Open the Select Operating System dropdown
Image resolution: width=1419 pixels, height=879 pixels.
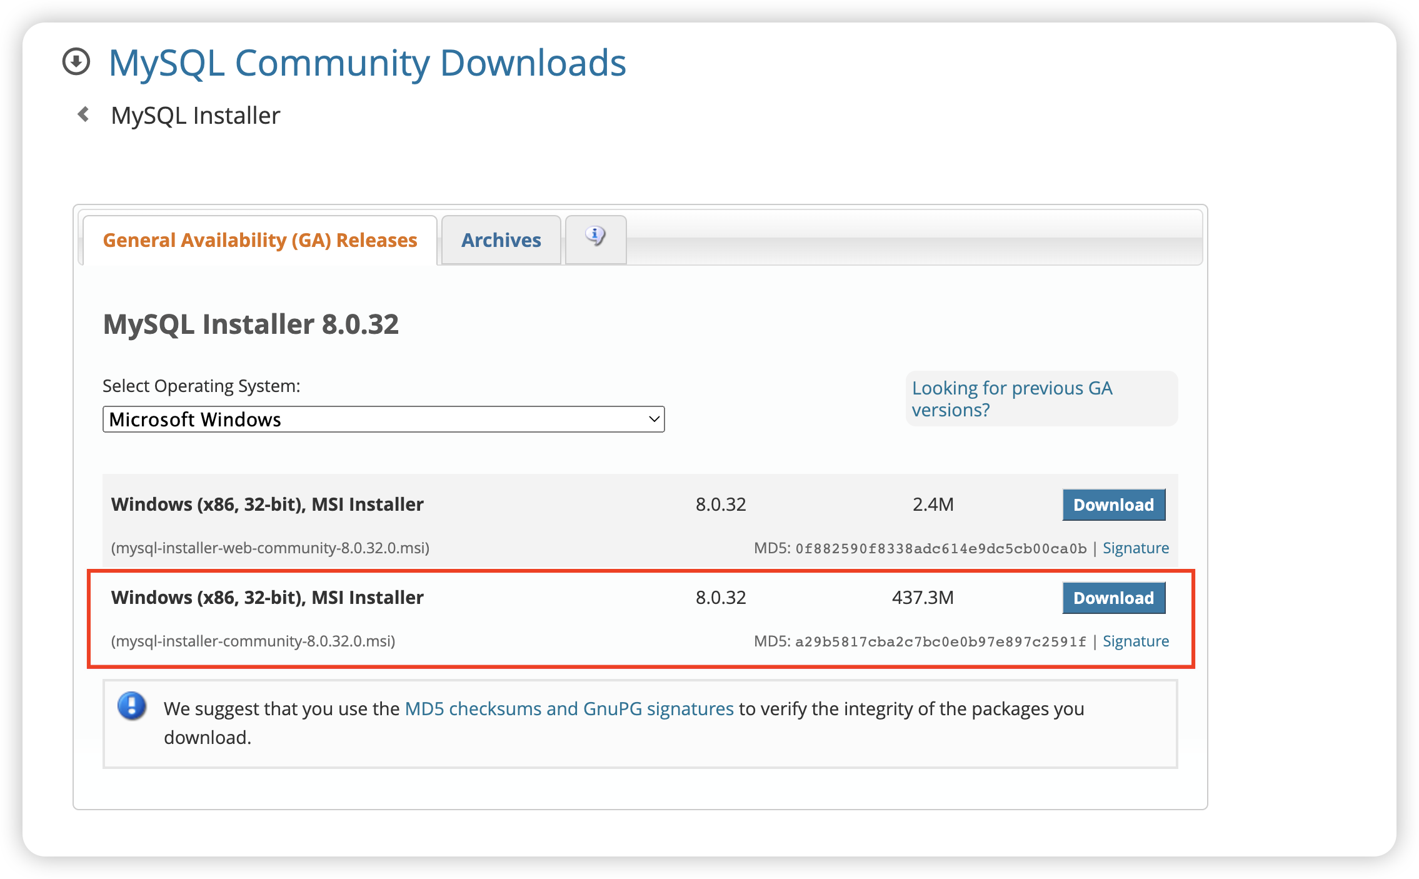point(383,419)
